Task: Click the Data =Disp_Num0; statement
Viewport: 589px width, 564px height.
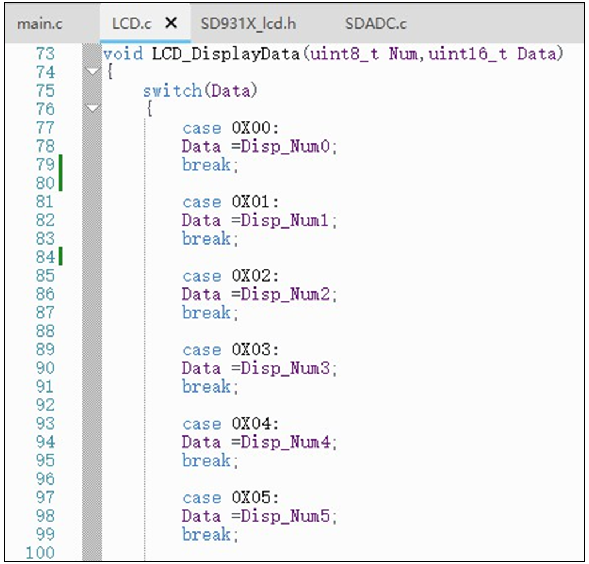Action: (259, 146)
